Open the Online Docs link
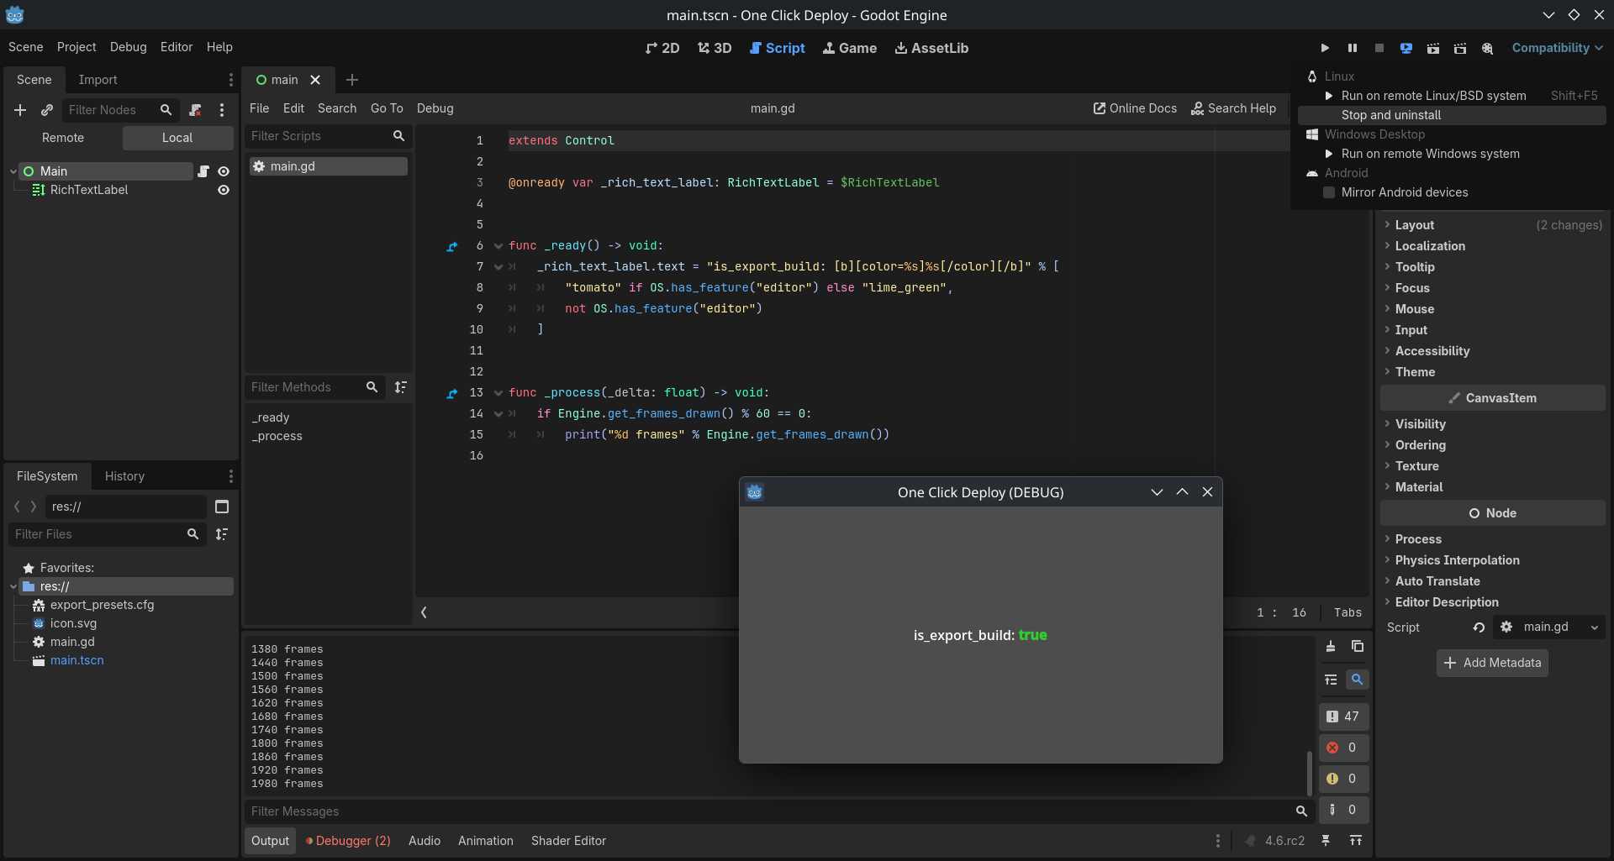 (1133, 108)
